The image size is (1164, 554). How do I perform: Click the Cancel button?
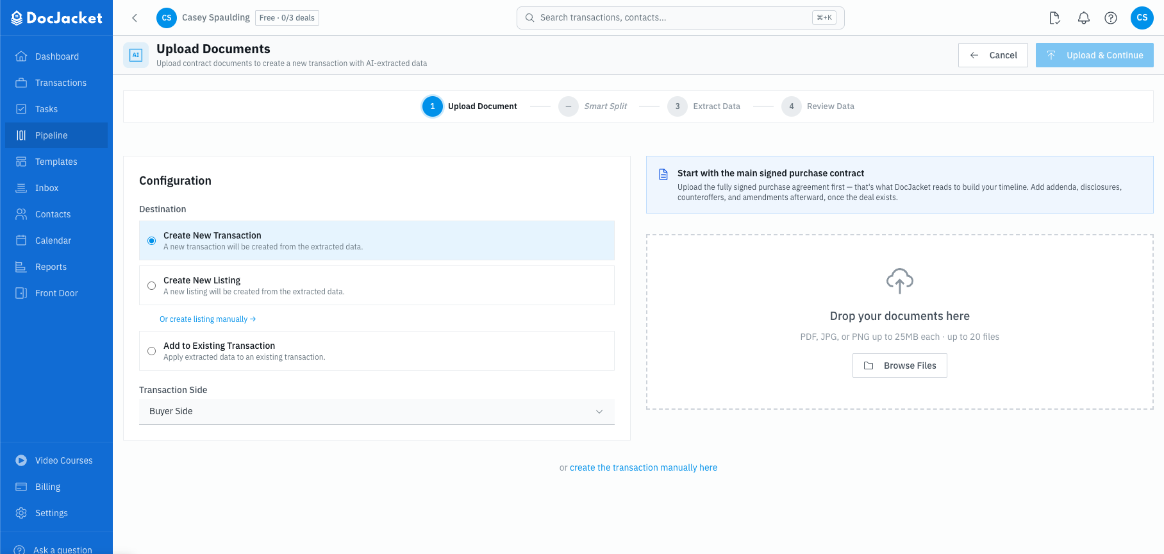993,55
